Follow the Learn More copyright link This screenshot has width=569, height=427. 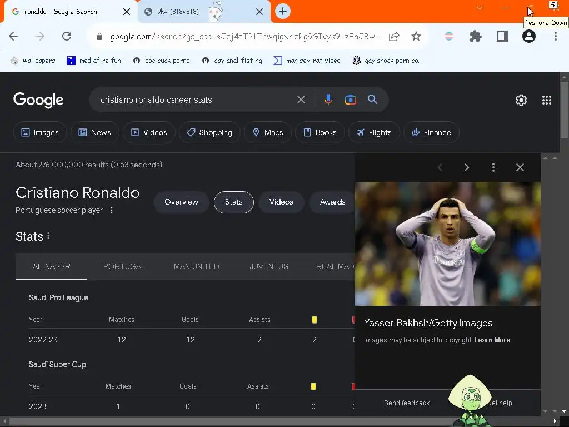click(492, 340)
